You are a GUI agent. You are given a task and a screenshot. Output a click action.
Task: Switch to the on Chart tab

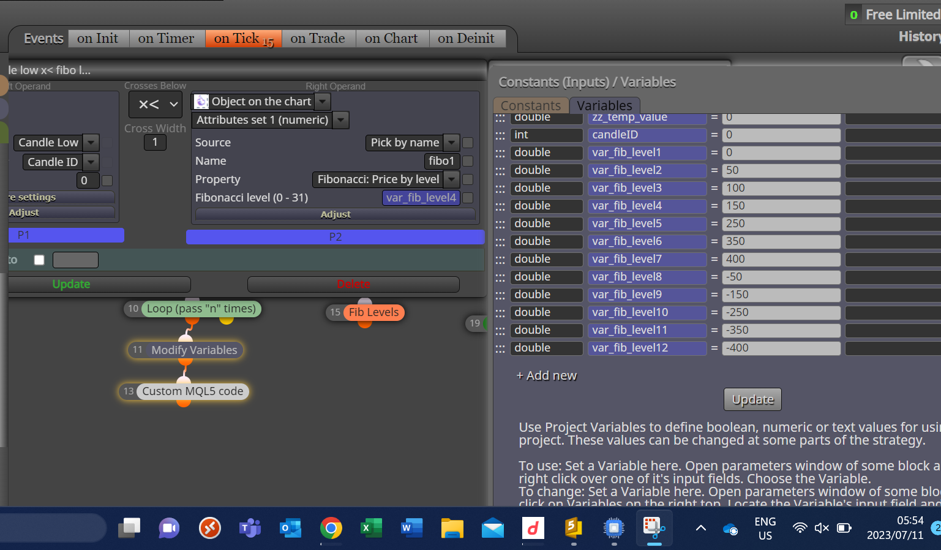tap(392, 39)
